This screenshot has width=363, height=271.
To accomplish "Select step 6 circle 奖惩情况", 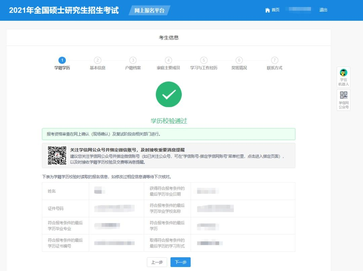I will point(239,60).
